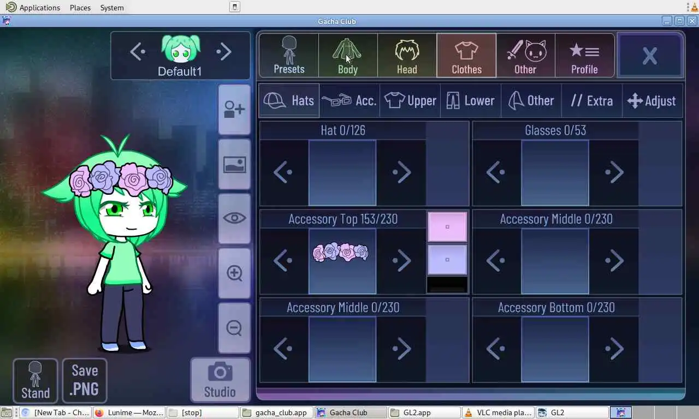Viewport: 699px width, 419px height.
Task: Go to next Glasses option
Action: coord(614,172)
